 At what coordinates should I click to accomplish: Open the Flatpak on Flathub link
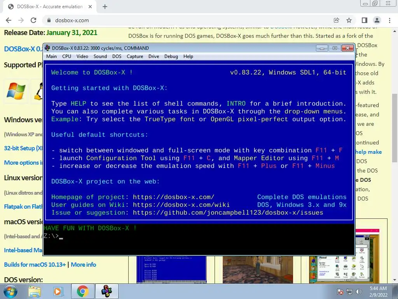point(23,206)
